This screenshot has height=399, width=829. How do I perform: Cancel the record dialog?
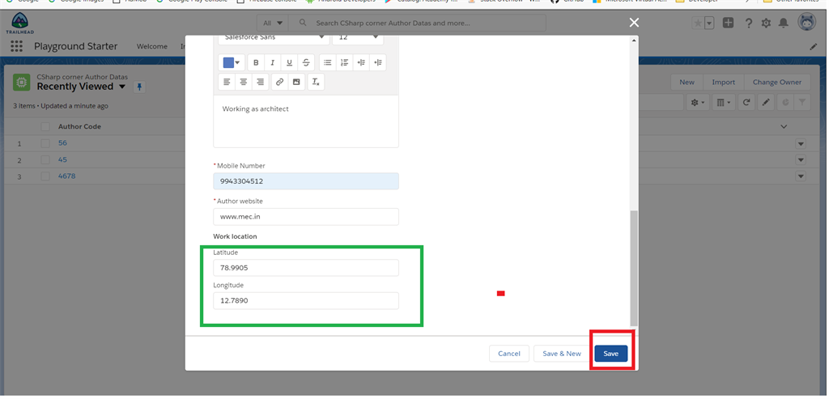coord(509,354)
